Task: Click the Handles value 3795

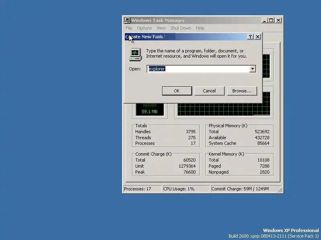Action: 191,132
